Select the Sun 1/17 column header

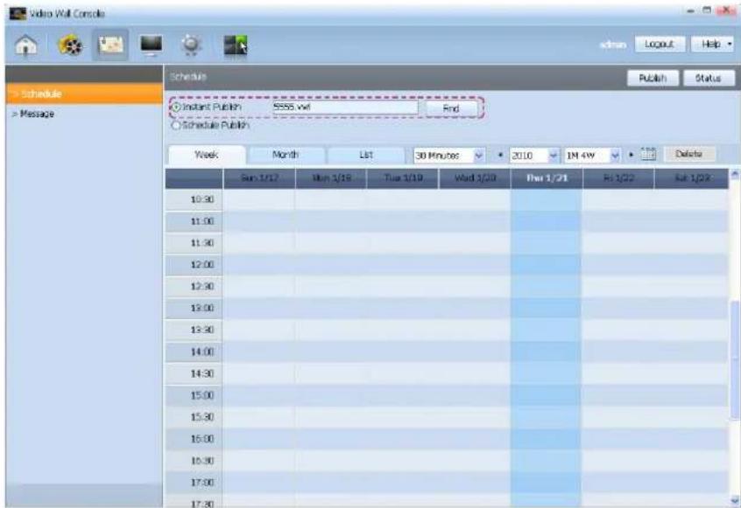coord(259,178)
